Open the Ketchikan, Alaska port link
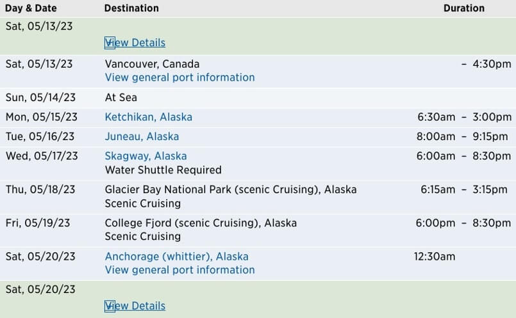 149,117
